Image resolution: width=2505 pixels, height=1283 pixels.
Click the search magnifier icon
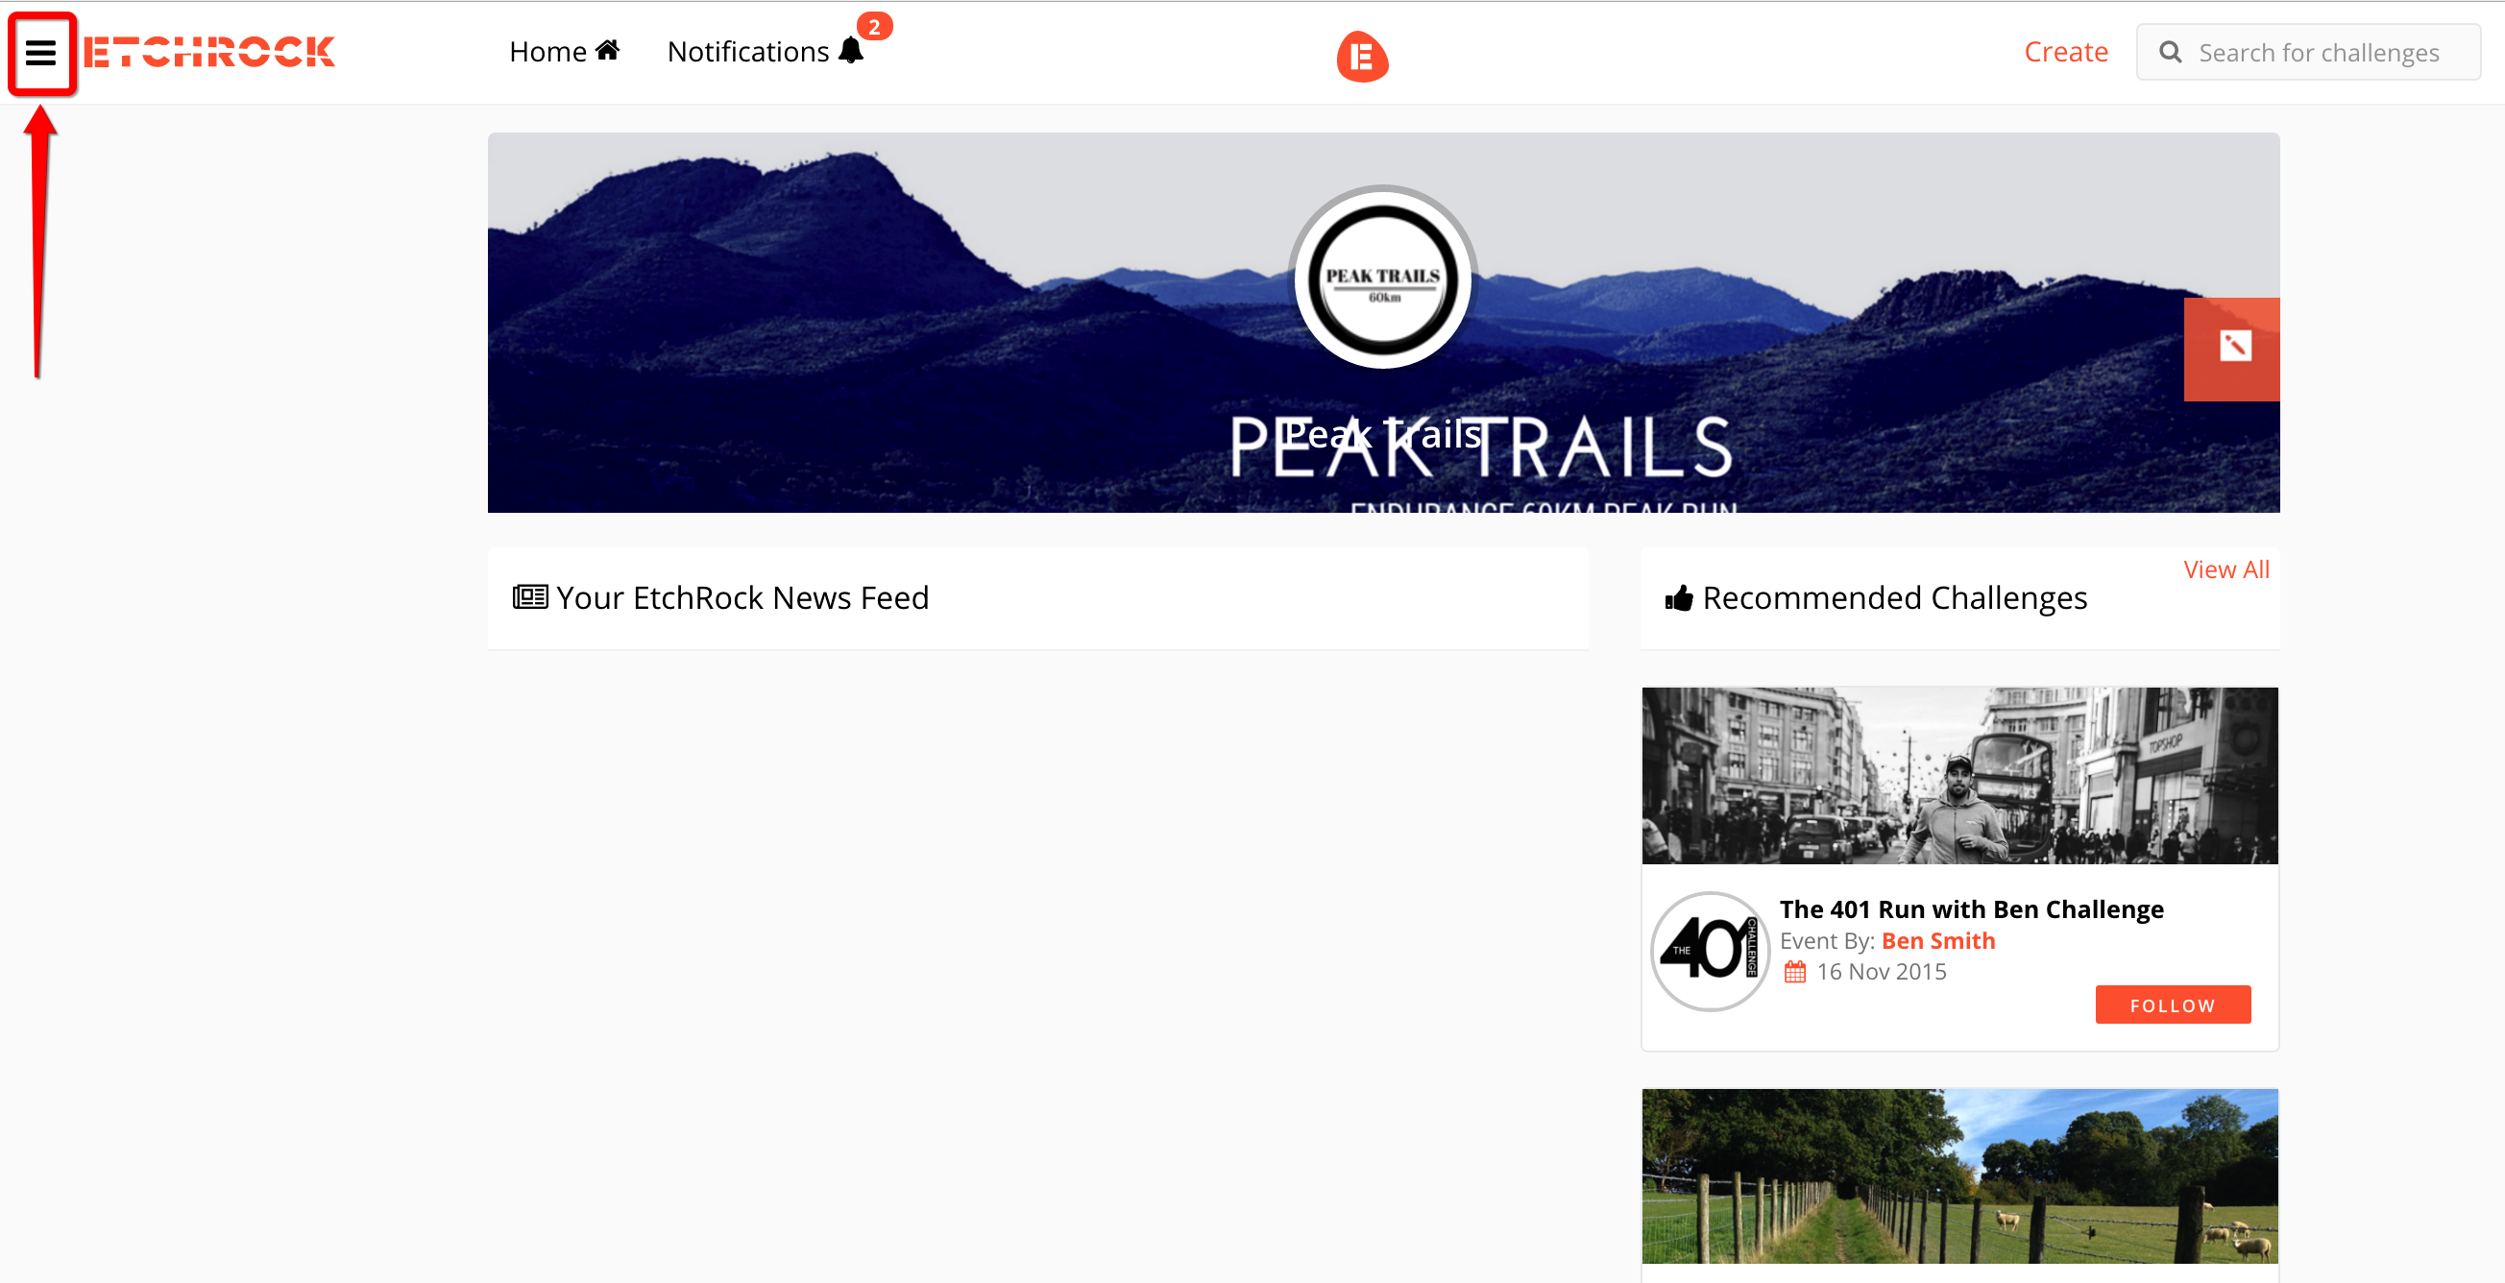(x=2171, y=53)
